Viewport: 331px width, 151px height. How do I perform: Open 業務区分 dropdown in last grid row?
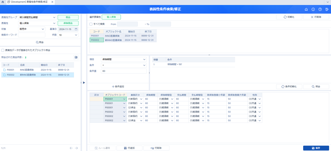point(141,120)
